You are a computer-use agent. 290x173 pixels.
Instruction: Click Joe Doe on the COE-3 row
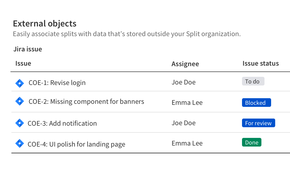point(184,123)
